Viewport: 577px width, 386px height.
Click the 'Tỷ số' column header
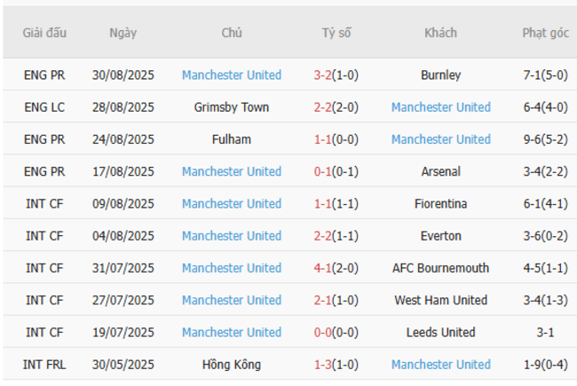coord(336,33)
